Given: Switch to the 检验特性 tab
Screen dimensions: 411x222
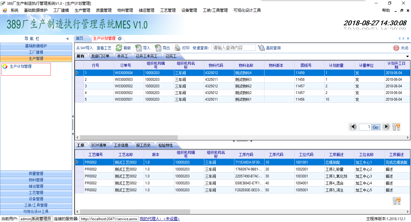Looking at the screenshot, I should (166, 145).
